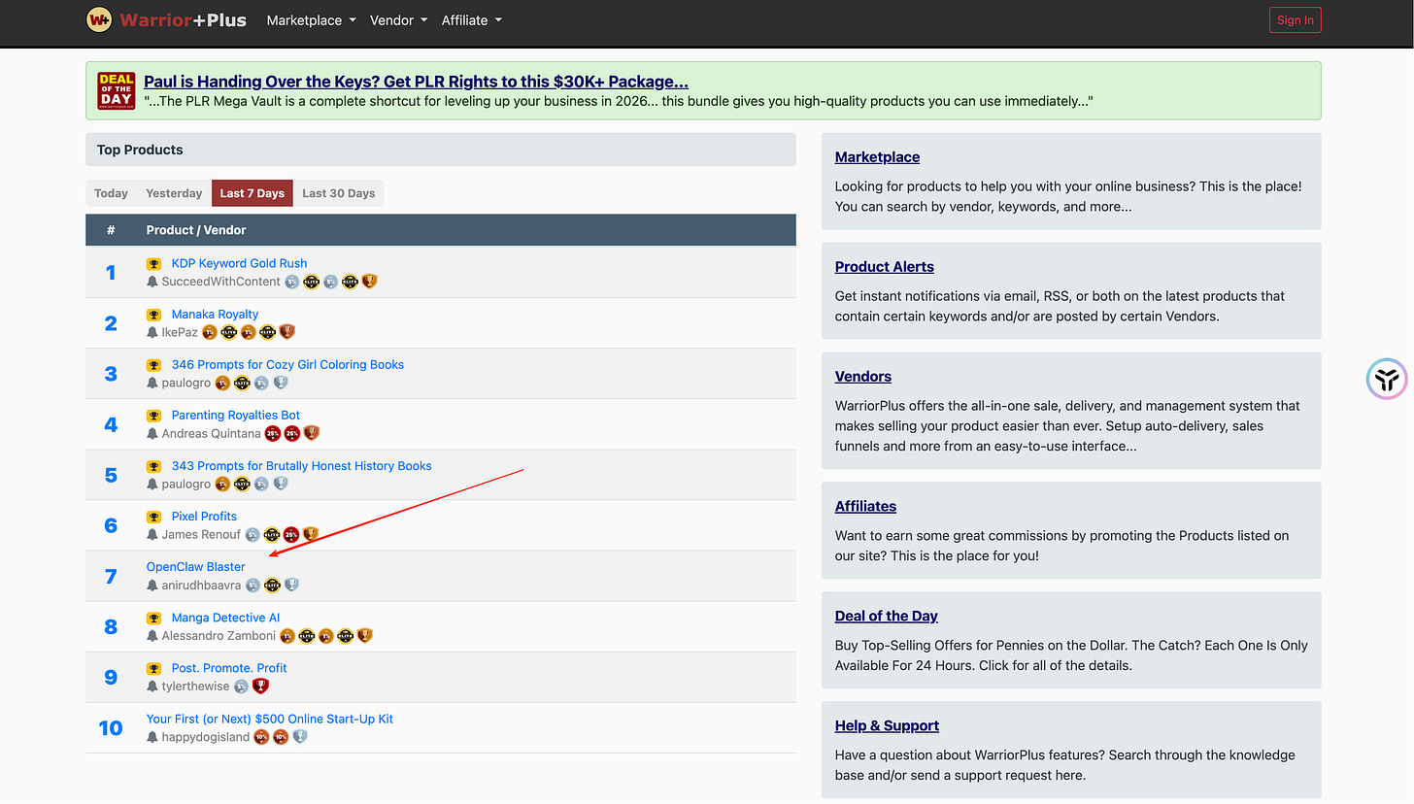
Task: Click trophy icon before 343 Prompts Brutally Honest
Action: coord(153,466)
